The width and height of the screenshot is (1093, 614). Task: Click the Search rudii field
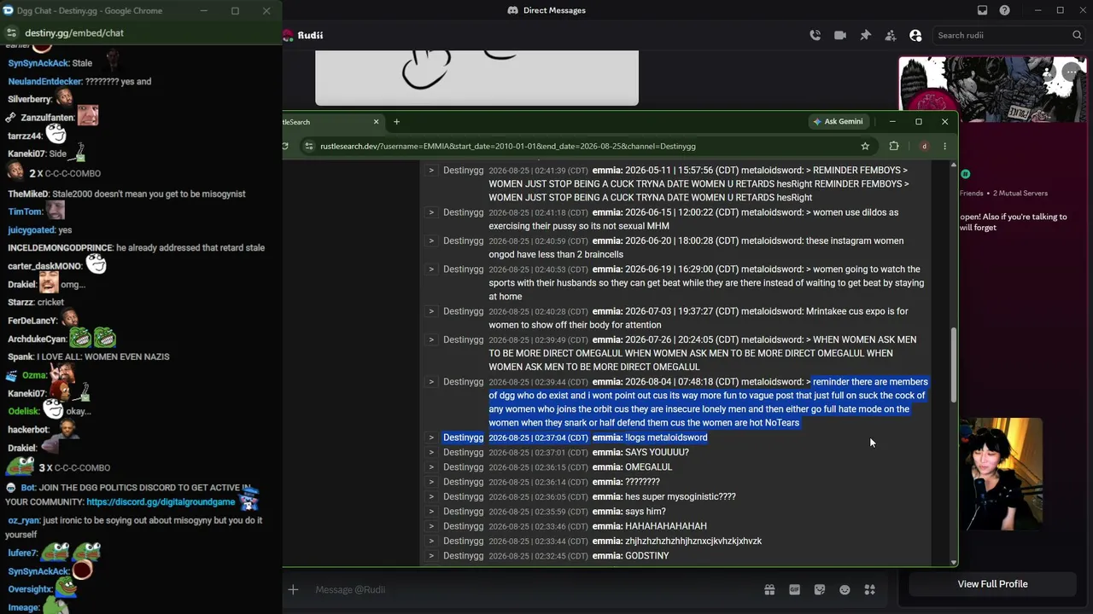[1009, 35]
